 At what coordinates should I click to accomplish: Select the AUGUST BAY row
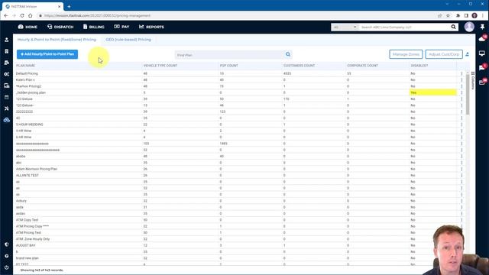pyautogui.click(x=237, y=245)
